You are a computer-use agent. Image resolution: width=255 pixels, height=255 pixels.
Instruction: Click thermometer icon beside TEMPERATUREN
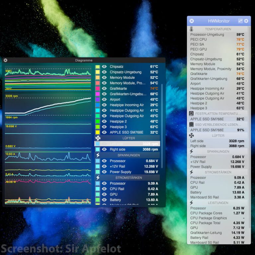[x=191, y=29]
